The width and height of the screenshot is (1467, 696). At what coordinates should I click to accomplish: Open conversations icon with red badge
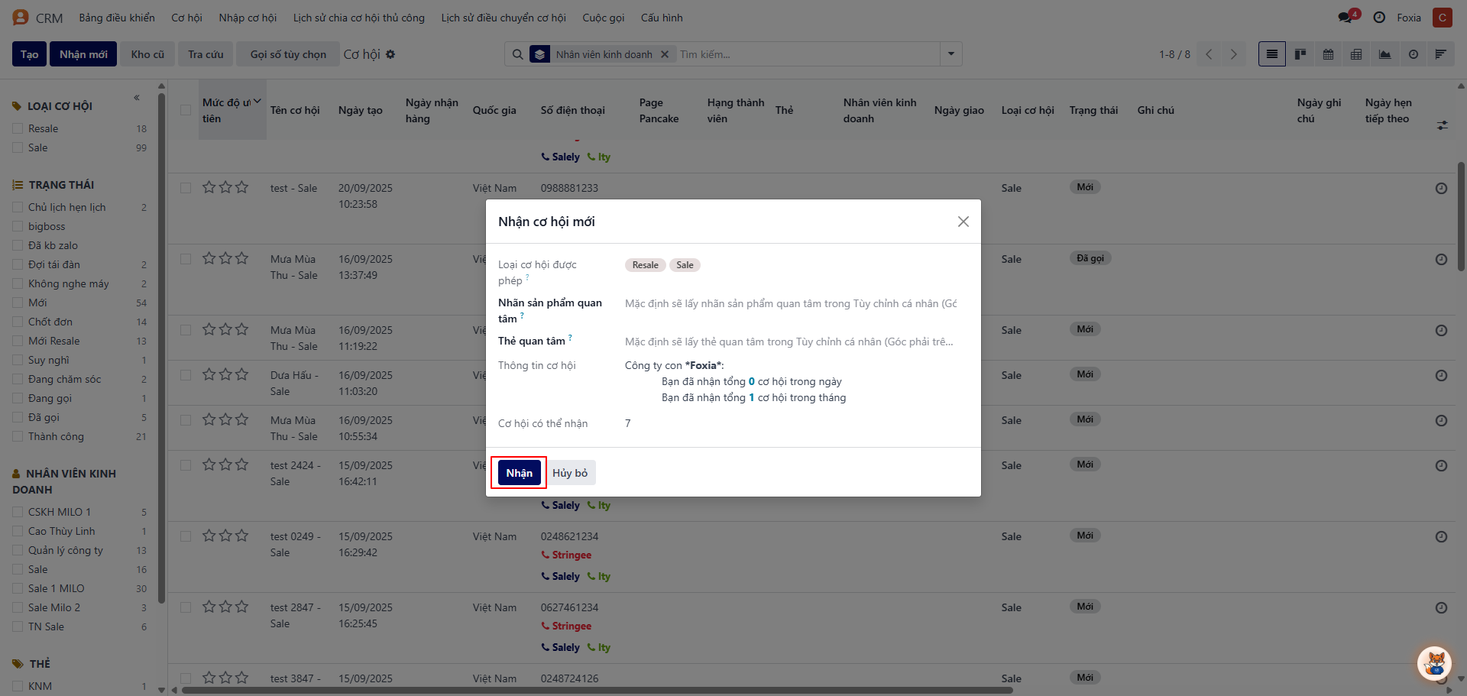click(x=1346, y=17)
